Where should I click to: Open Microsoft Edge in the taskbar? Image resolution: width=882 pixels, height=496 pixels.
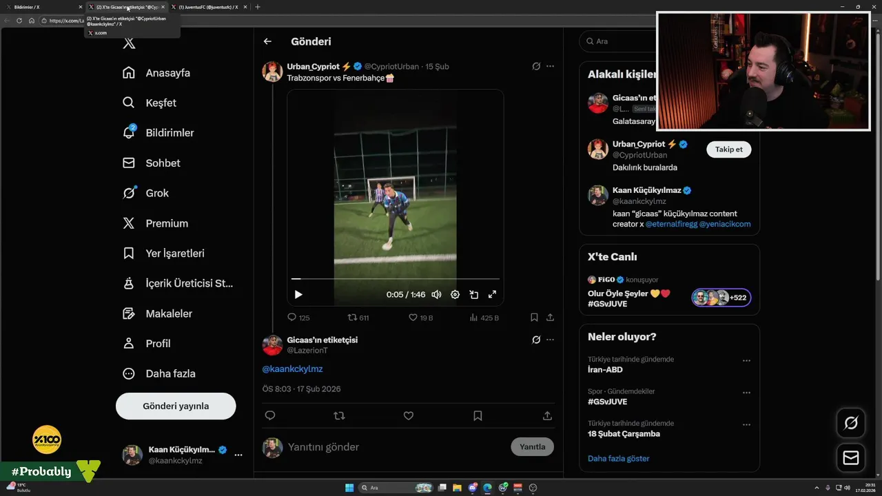488,488
